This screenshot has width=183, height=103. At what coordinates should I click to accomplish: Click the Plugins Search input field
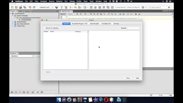tap(133, 28)
